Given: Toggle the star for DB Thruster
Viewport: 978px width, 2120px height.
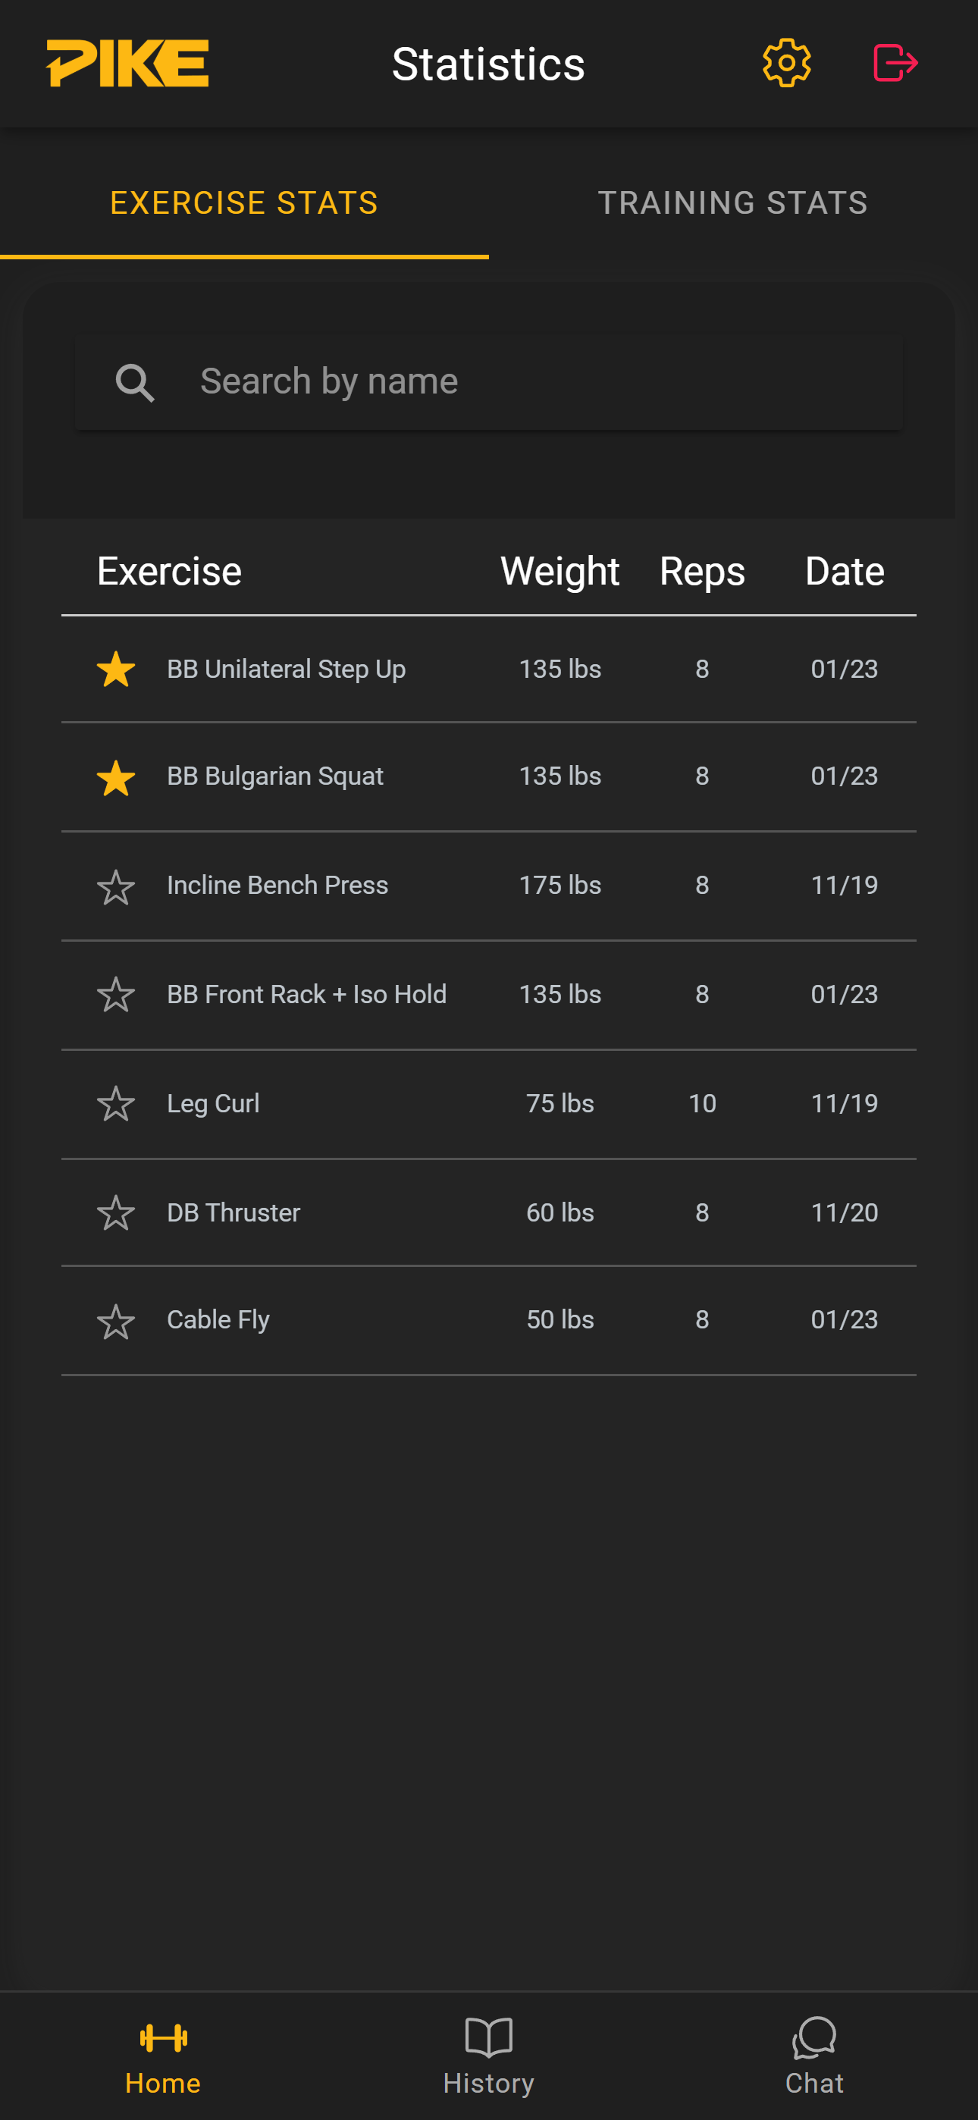Looking at the screenshot, I should [x=116, y=1213].
